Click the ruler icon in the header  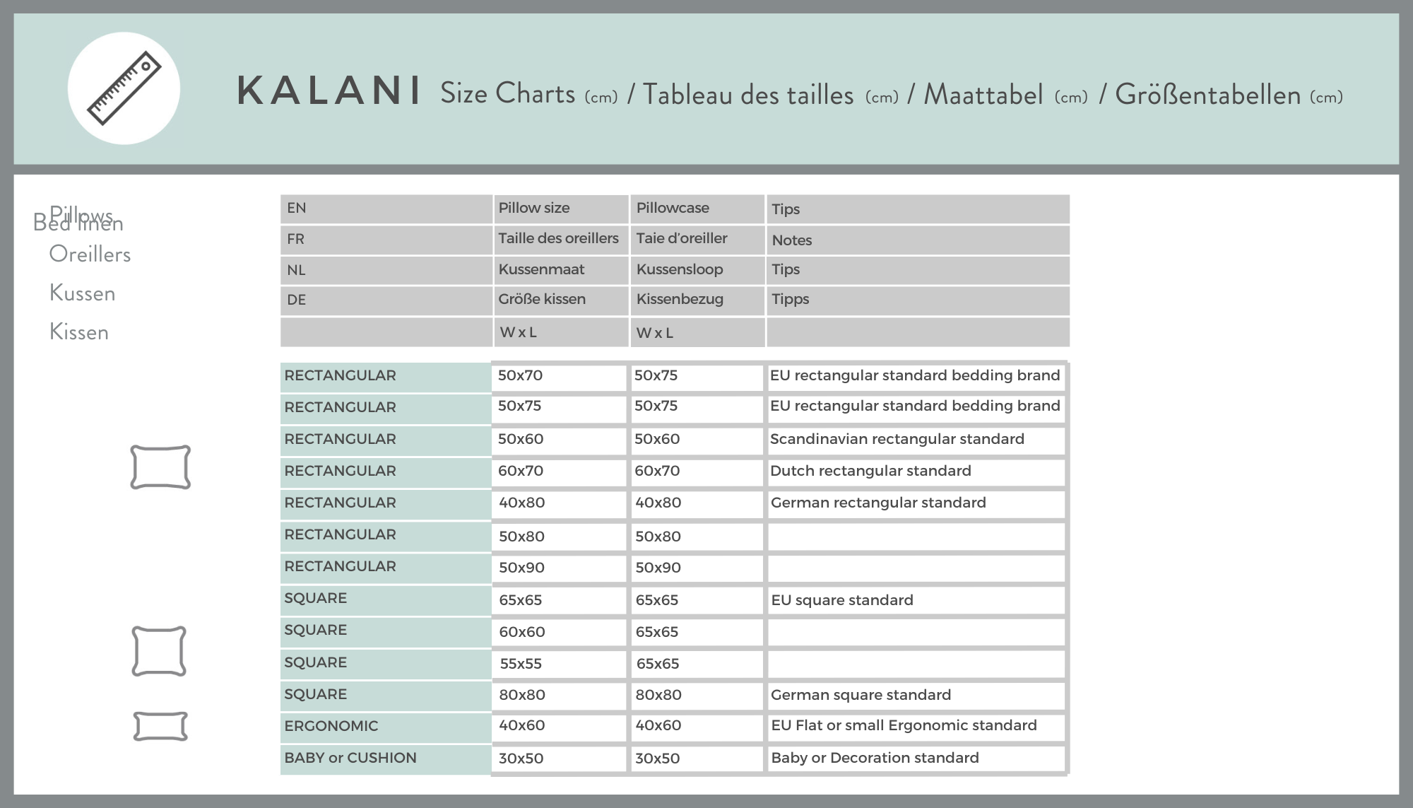[x=124, y=88]
